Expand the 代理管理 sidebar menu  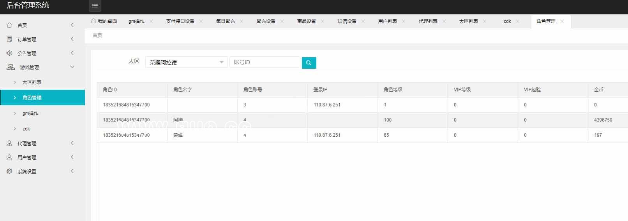72,143
